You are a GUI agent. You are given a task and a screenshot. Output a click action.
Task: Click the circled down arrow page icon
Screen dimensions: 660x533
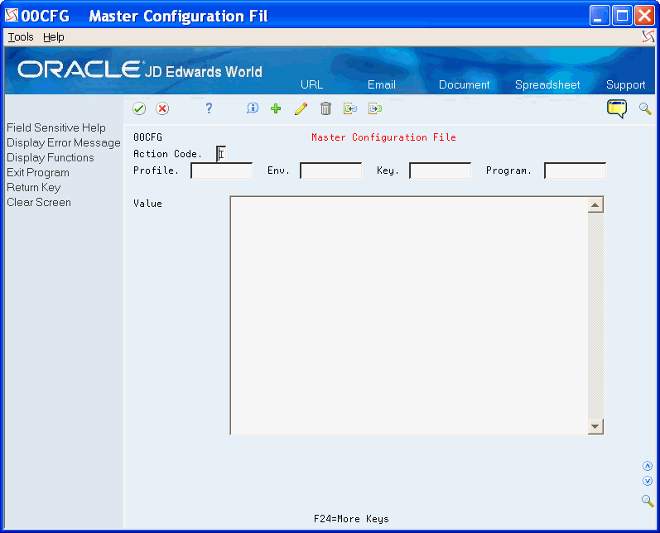point(648,481)
